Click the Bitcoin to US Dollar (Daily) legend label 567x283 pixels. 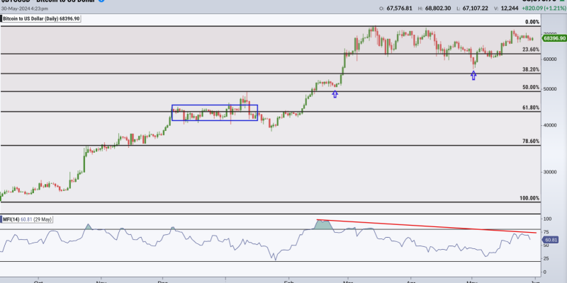pyautogui.click(x=41, y=19)
